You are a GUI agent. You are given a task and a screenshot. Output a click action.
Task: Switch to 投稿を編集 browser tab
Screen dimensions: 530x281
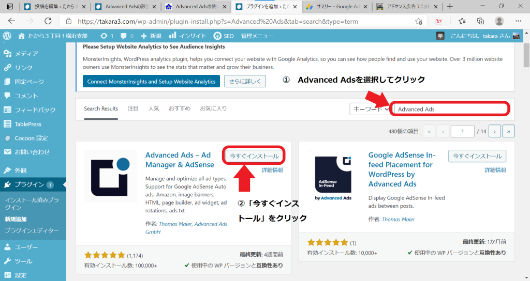pos(55,6)
